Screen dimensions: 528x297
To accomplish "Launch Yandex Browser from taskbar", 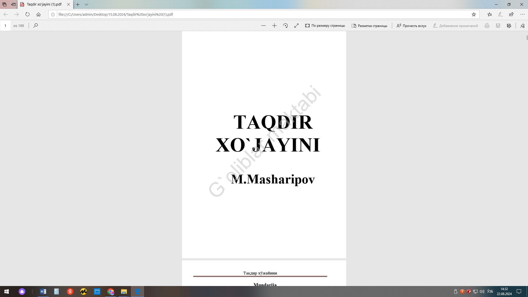I will 70,291.
